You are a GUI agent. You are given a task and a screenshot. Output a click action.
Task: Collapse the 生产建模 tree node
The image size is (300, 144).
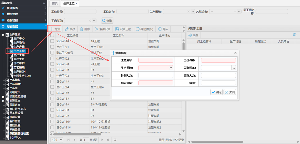point(3,35)
